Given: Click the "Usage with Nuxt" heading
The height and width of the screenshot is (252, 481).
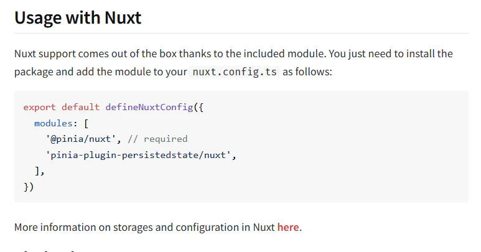Looking at the screenshot, I should pyautogui.click(x=78, y=17).
